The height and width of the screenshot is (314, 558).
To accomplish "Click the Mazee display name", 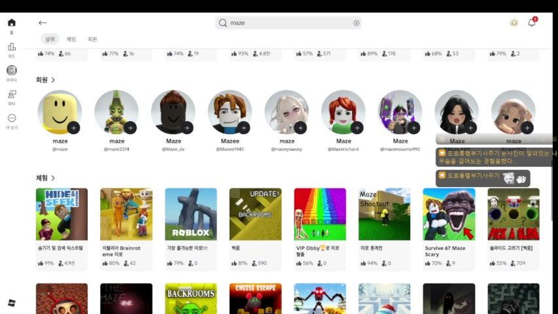I will tap(230, 141).
